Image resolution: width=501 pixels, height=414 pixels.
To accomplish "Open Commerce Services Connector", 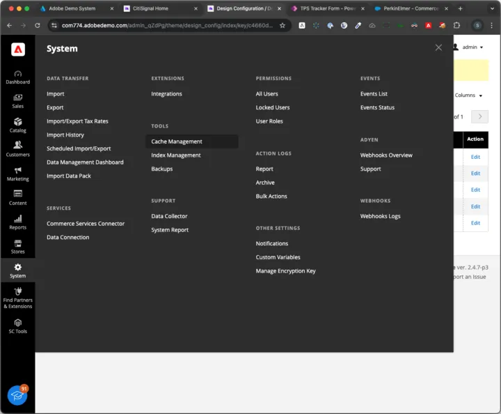I will point(86,224).
